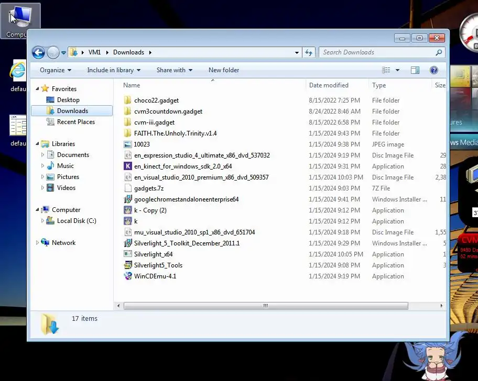The height and width of the screenshot is (381, 478).
Task: Expand the Local Disk (C:) node
Action: point(42,221)
